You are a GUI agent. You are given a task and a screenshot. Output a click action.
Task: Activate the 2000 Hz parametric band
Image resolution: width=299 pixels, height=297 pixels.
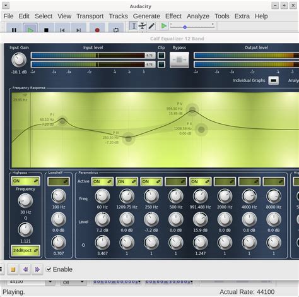click(225, 181)
